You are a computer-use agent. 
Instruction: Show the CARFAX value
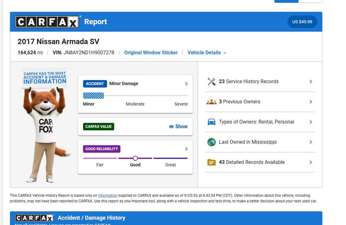178,126
